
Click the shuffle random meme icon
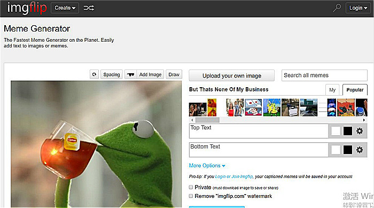tap(89, 8)
